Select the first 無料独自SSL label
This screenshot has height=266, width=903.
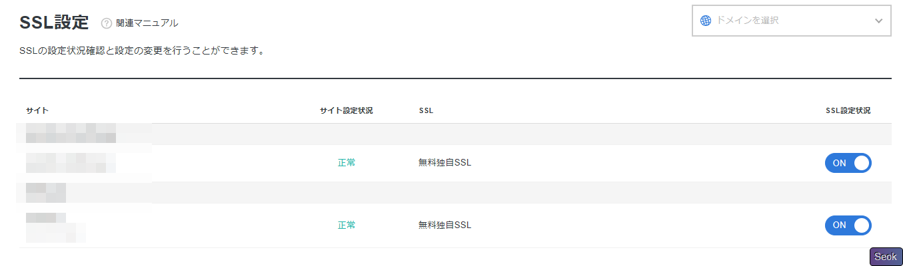[445, 163]
